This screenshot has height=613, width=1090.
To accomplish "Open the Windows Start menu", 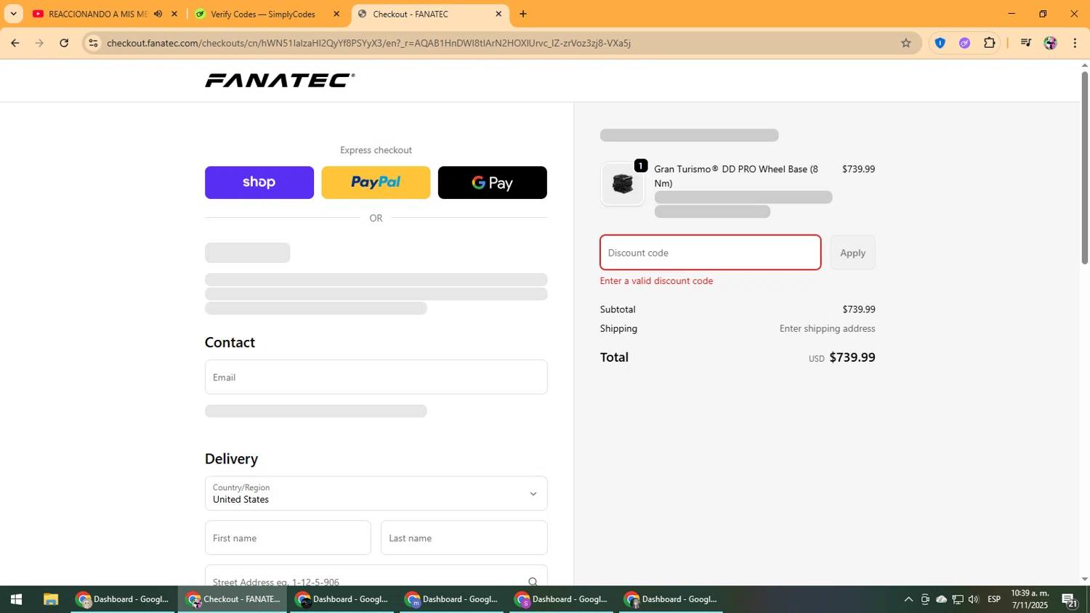I will (x=16, y=599).
